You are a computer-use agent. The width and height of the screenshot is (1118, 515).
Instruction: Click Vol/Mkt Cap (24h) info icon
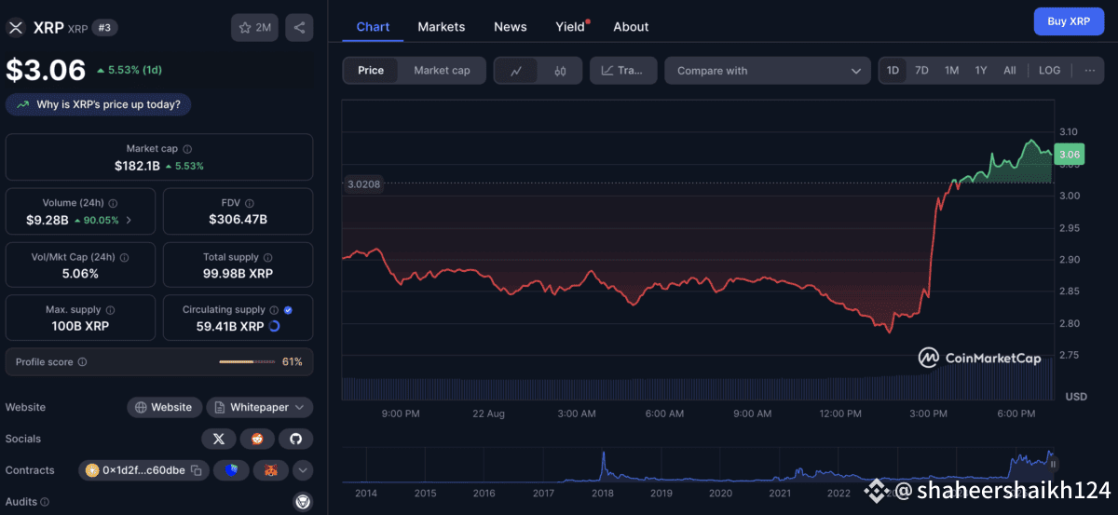click(x=124, y=257)
